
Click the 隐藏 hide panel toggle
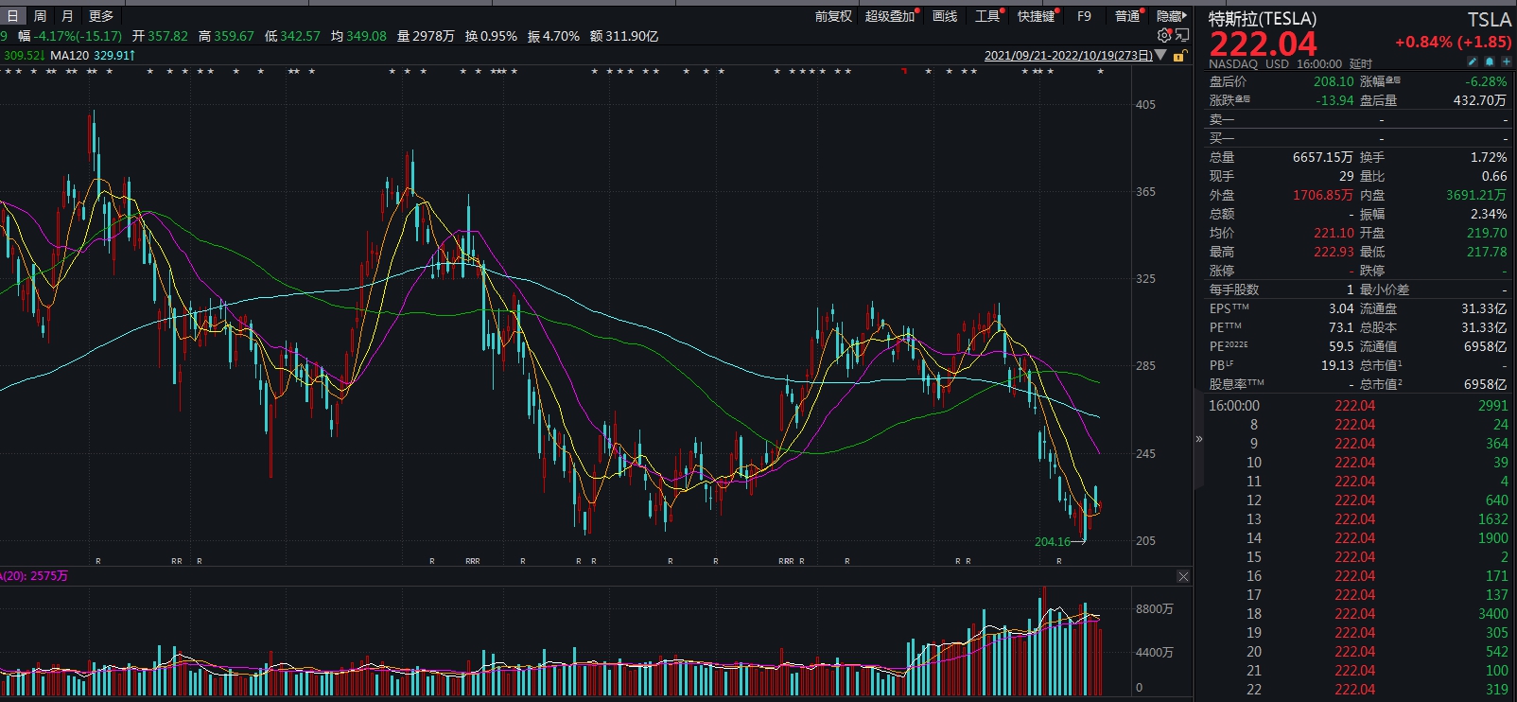[1171, 16]
